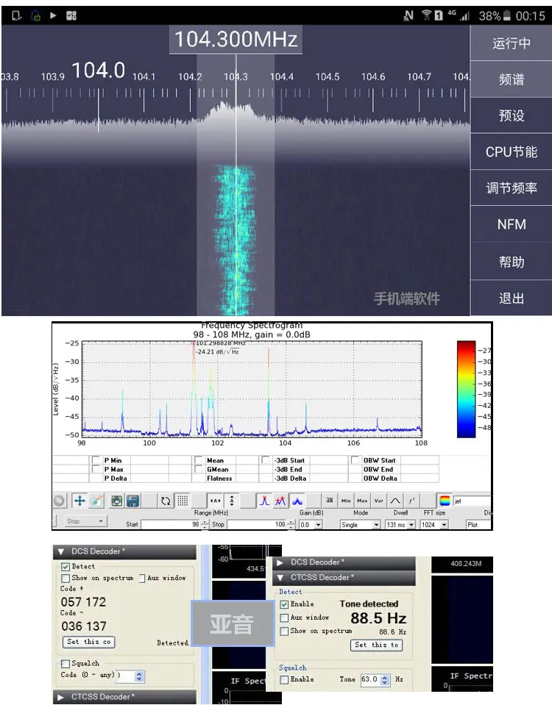Click the single peak marker icon
Image resolution: width=552 pixels, height=705 pixels.
point(264,501)
